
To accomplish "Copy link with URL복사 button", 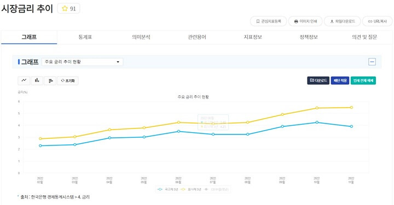I will (377, 21).
